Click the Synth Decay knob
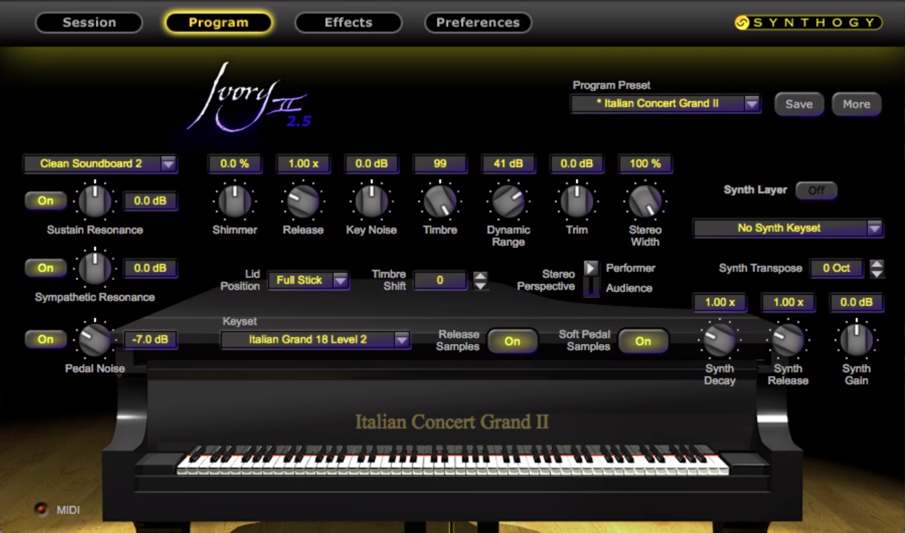The width and height of the screenshot is (905, 533). point(719,340)
